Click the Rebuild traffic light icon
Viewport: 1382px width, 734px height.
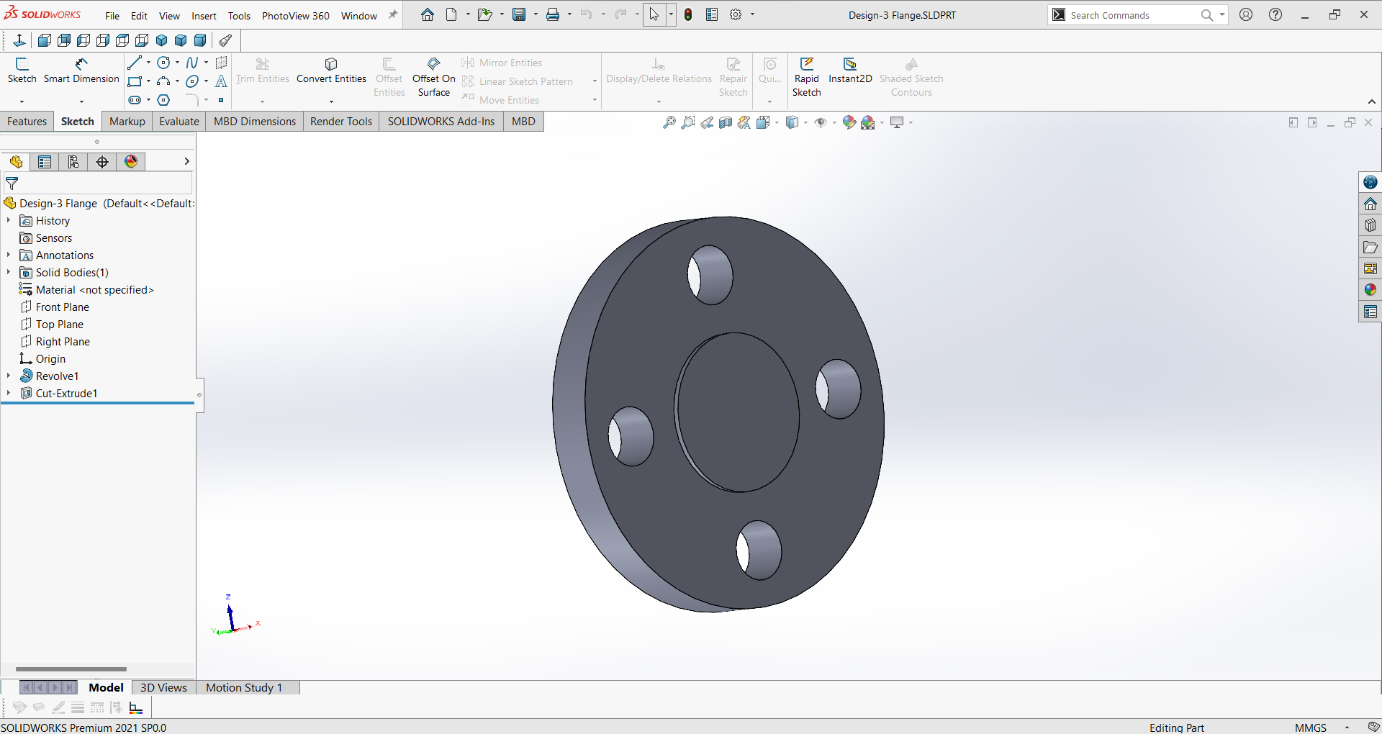(x=688, y=14)
